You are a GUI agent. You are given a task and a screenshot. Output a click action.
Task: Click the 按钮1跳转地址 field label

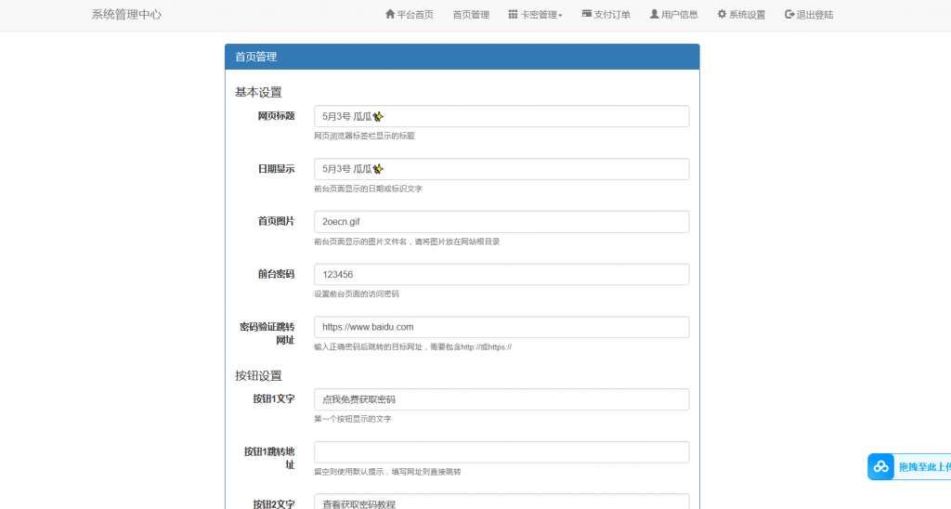click(269, 458)
